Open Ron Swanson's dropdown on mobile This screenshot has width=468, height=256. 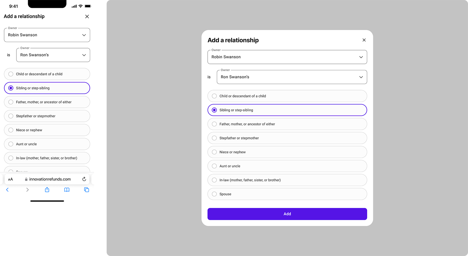click(x=53, y=55)
